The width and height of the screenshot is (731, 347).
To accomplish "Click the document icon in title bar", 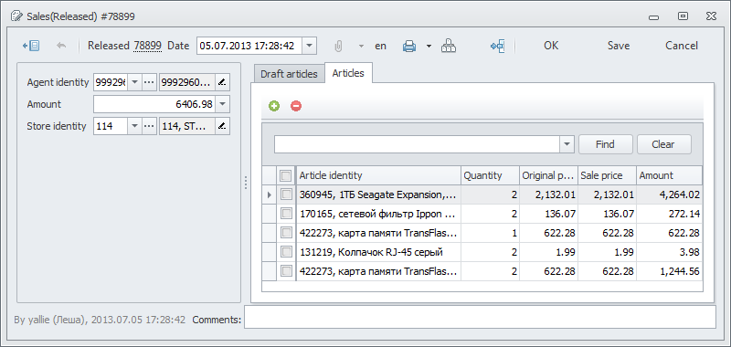I will point(16,16).
